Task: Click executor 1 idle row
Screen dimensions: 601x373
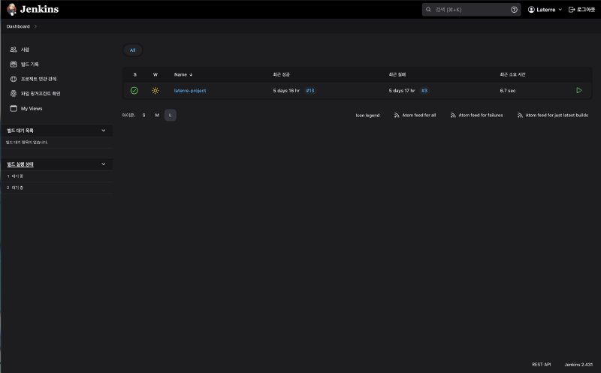Action: point(57,176)
